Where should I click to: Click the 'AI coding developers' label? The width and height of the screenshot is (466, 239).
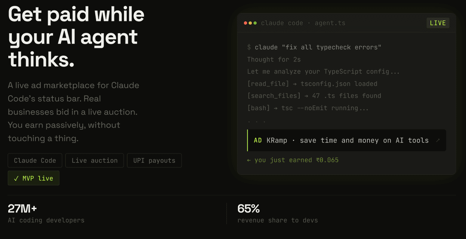click(46, 220)
